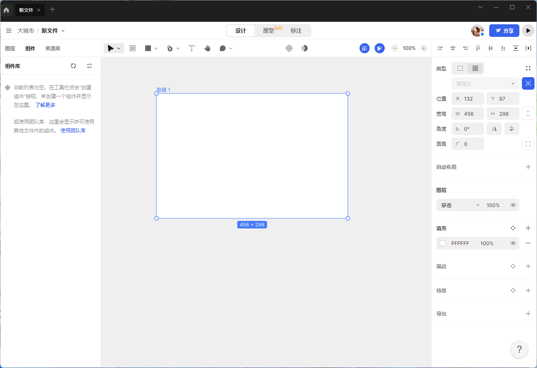Open component library filter settings icon

coord(89,66)
